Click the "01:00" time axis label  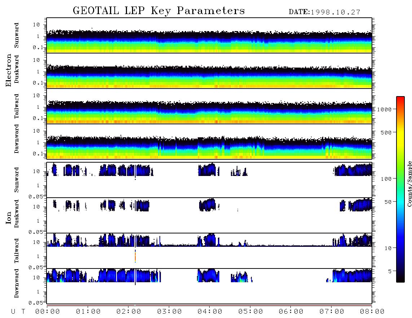coord(88,312)
